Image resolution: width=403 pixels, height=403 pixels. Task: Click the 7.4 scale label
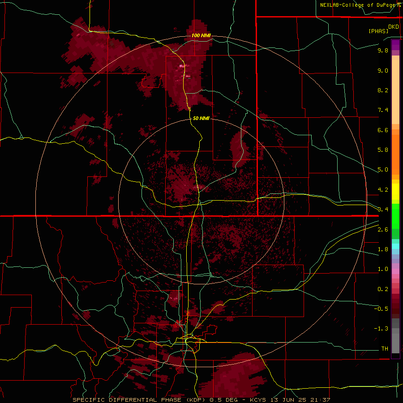pos(383,110)
